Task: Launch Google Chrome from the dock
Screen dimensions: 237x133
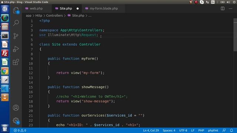Action: [5, 71]
